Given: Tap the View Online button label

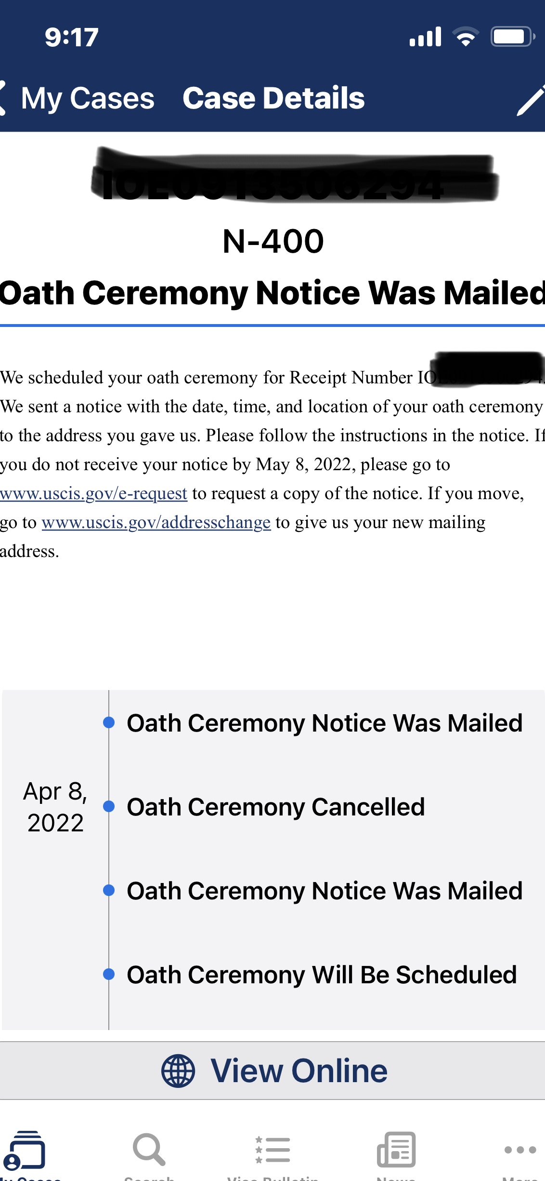Looking at the screenshot, I should [x=299, y=1071].
